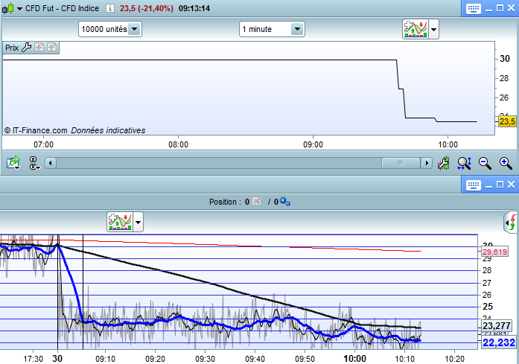Click the red 29,619 value label
Image resolution: width=519 pixels, height=364 pixels.
click(494, 252)
